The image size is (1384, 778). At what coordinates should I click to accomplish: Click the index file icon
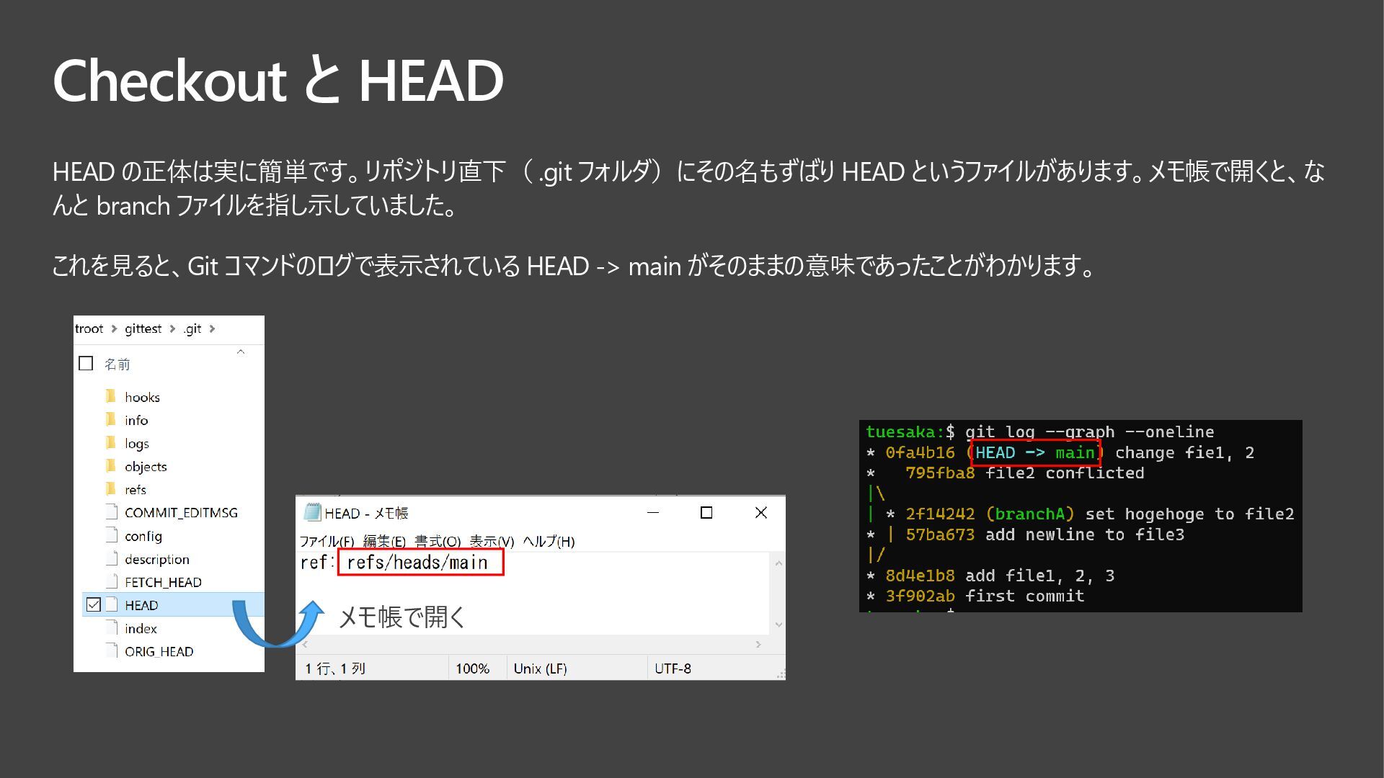tap(112, 627)
